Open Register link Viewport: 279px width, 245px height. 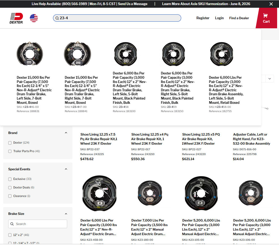[x=203, y=18]
